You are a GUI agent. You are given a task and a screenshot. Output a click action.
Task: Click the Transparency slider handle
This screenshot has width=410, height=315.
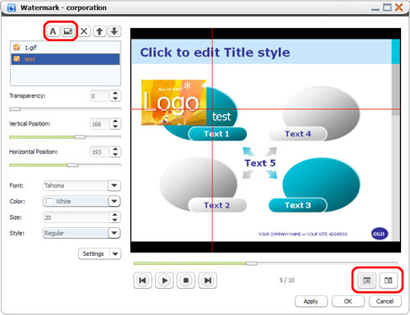15,109
